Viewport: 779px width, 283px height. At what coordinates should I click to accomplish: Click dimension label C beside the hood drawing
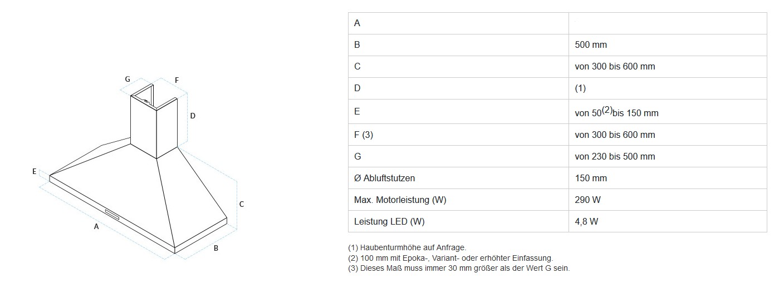[242, 204]
